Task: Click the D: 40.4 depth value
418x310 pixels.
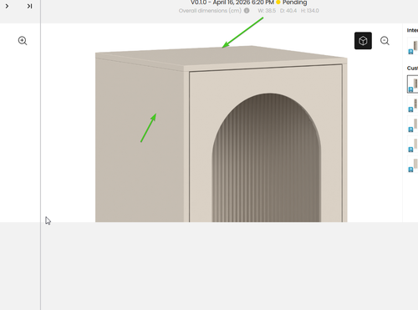Action: click(x=288, y=11)
